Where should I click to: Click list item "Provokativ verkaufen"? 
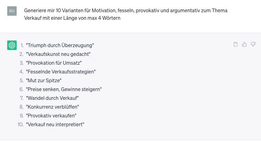click(x=51, y=116)
